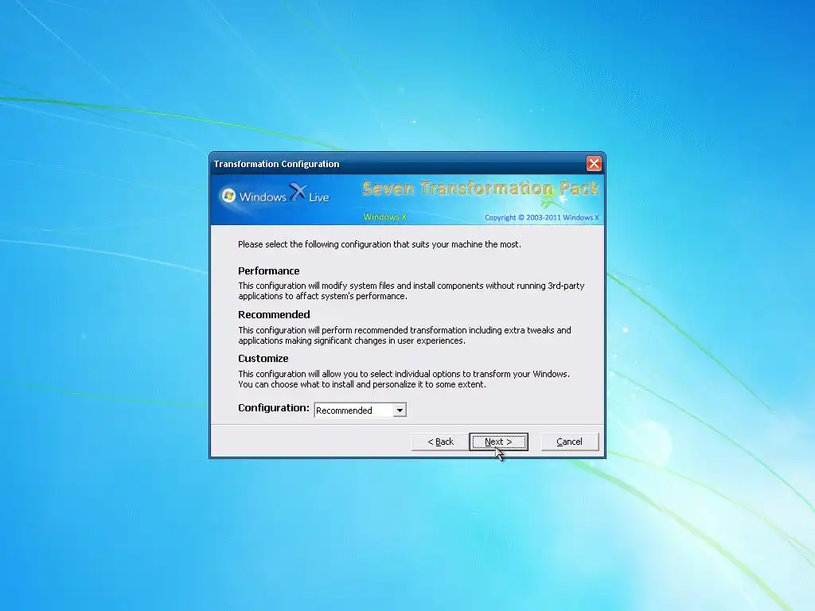Go back with the < Back button

coord(440,442)
